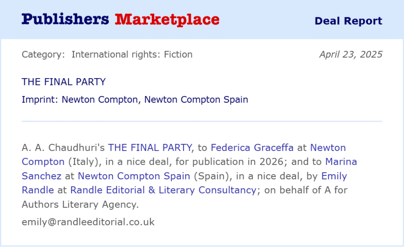Click the Deal Report header label
The height and width of the screenshot is (247, 404).
point(348,21)
